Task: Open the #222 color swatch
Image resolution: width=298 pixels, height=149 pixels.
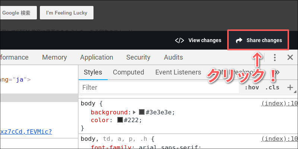Action: click(x=120, y=120)
